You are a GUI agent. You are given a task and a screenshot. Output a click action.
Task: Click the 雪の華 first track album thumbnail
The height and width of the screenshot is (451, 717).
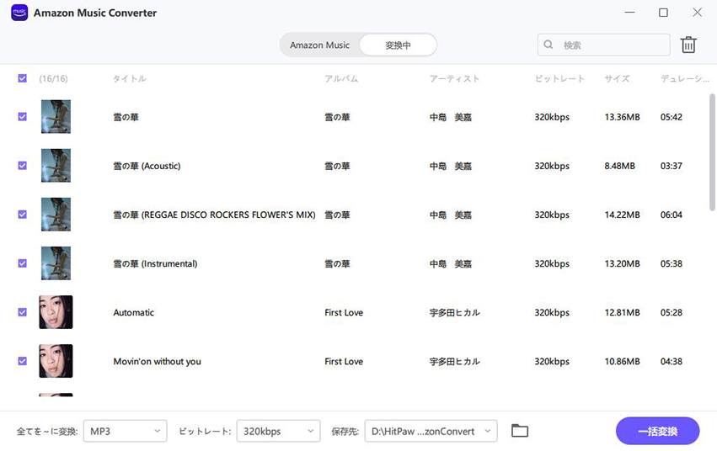click(x=56, y=116)
